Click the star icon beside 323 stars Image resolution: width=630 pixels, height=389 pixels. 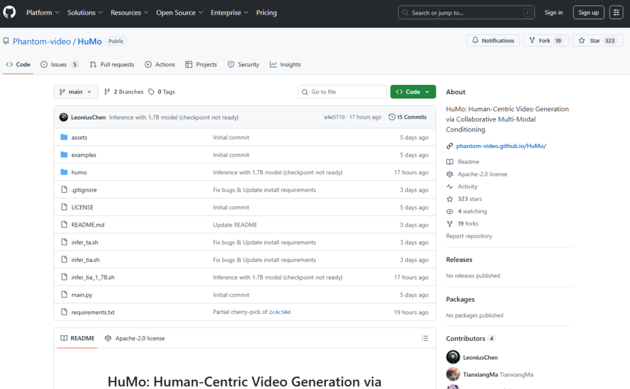[x=450, y=199]
